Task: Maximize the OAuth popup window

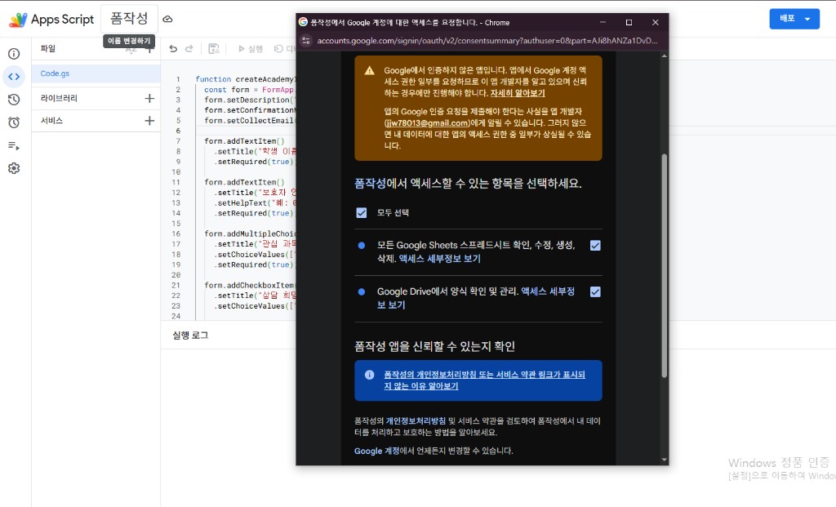Action: coord(629,22)
